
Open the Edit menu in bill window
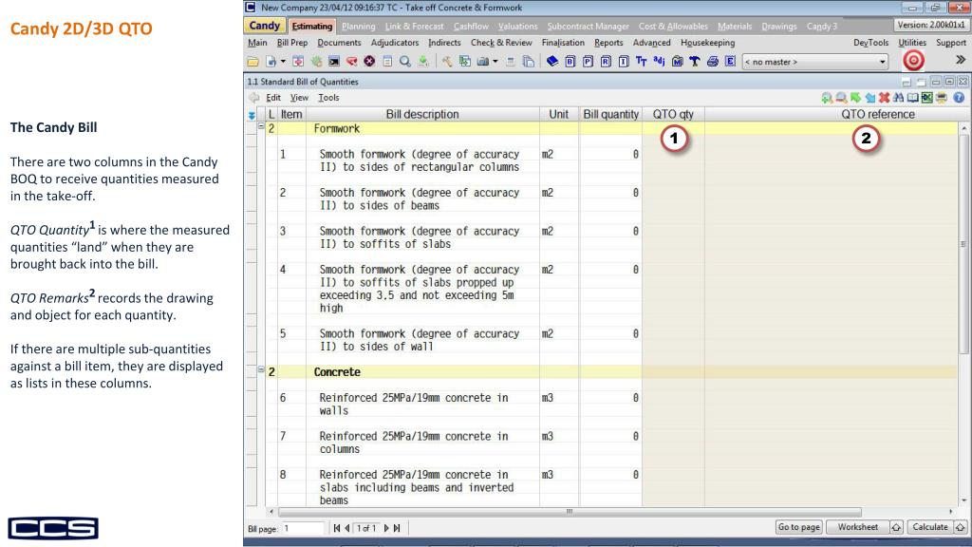[x=273, y=98]
